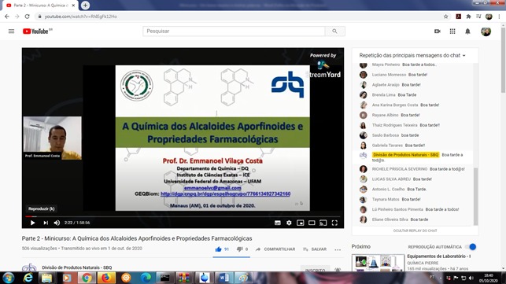Open the hamburger guide menu
506x284 pixels.
11,31
